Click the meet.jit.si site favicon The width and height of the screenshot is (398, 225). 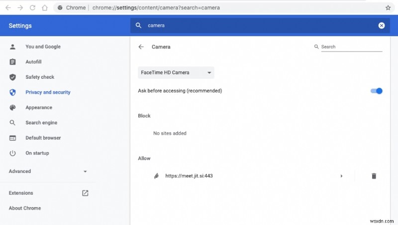click(x=156, y=176)
